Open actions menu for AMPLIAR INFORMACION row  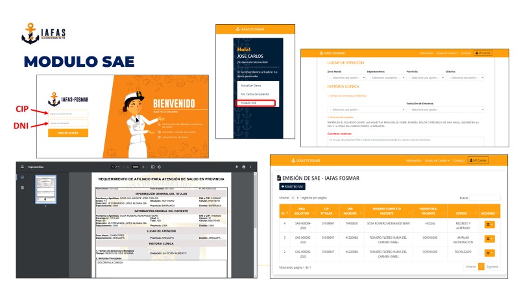(x=489, y=238)
